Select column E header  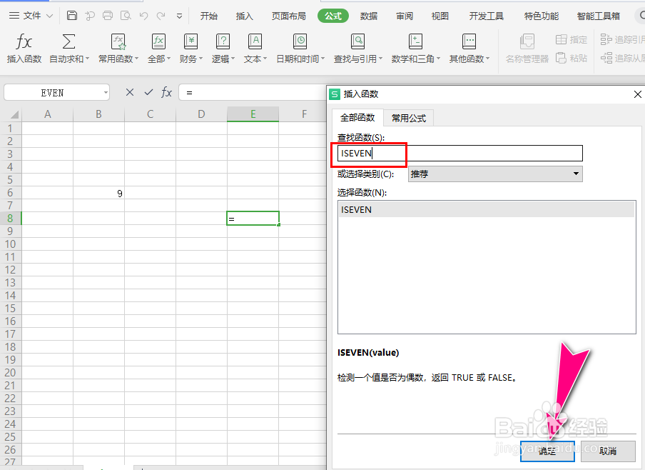click(253, 114)
